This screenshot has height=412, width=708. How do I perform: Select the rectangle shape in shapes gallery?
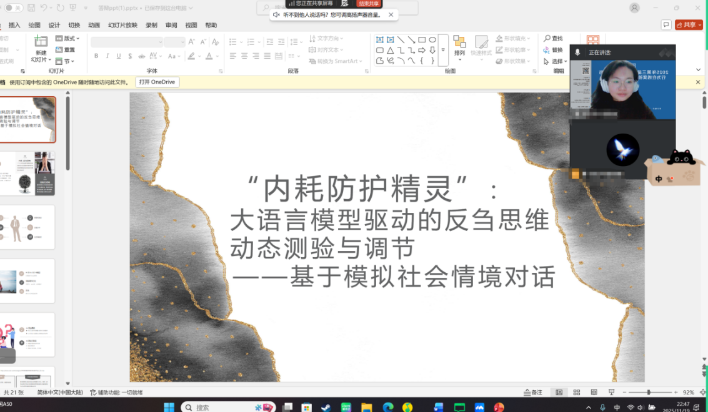[x=422, y=40]
